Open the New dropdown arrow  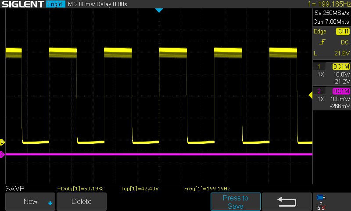click(50, 203)
